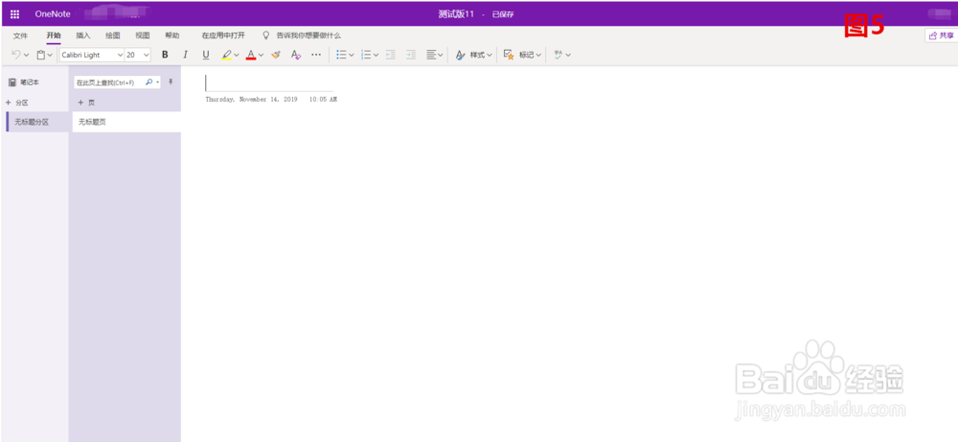Open the app launcher grid icon
The width and height of the screenshot is (958, 442).
coord(14,14)
